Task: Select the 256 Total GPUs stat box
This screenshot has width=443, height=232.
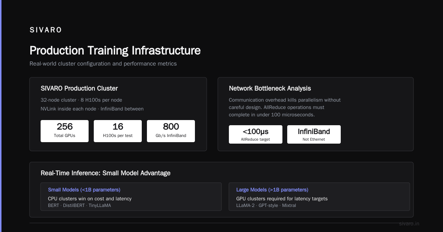Action: 65,131
